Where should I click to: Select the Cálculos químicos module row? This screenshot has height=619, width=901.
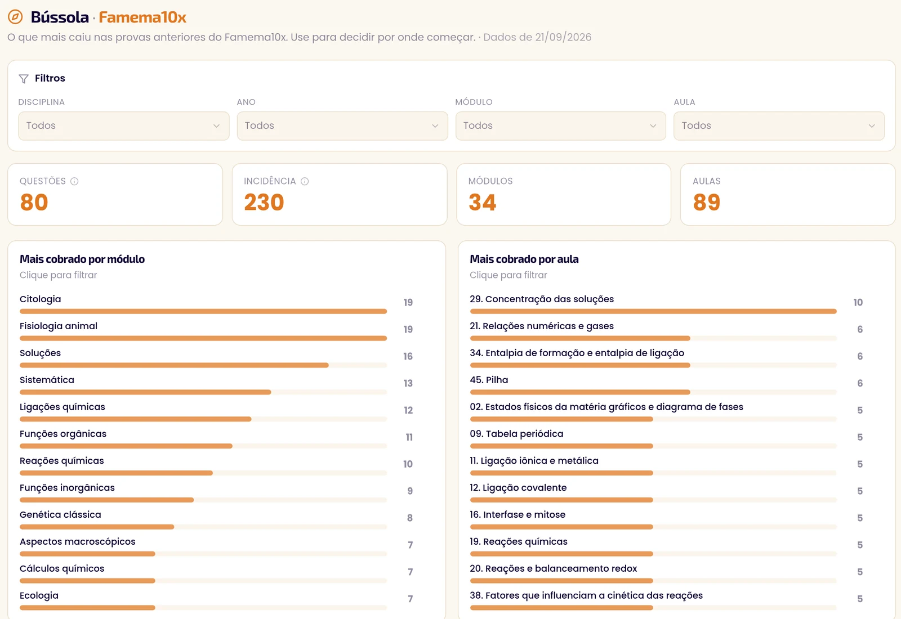tap(216, 573)
